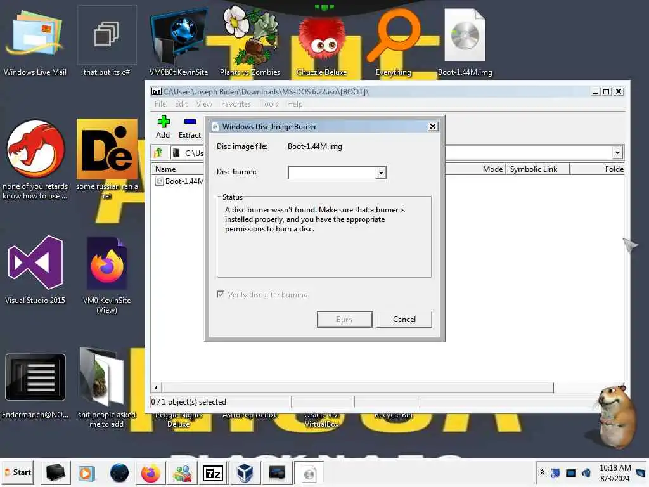
Task: Click the Show desktop tray icon
Action: coord(641,472)
